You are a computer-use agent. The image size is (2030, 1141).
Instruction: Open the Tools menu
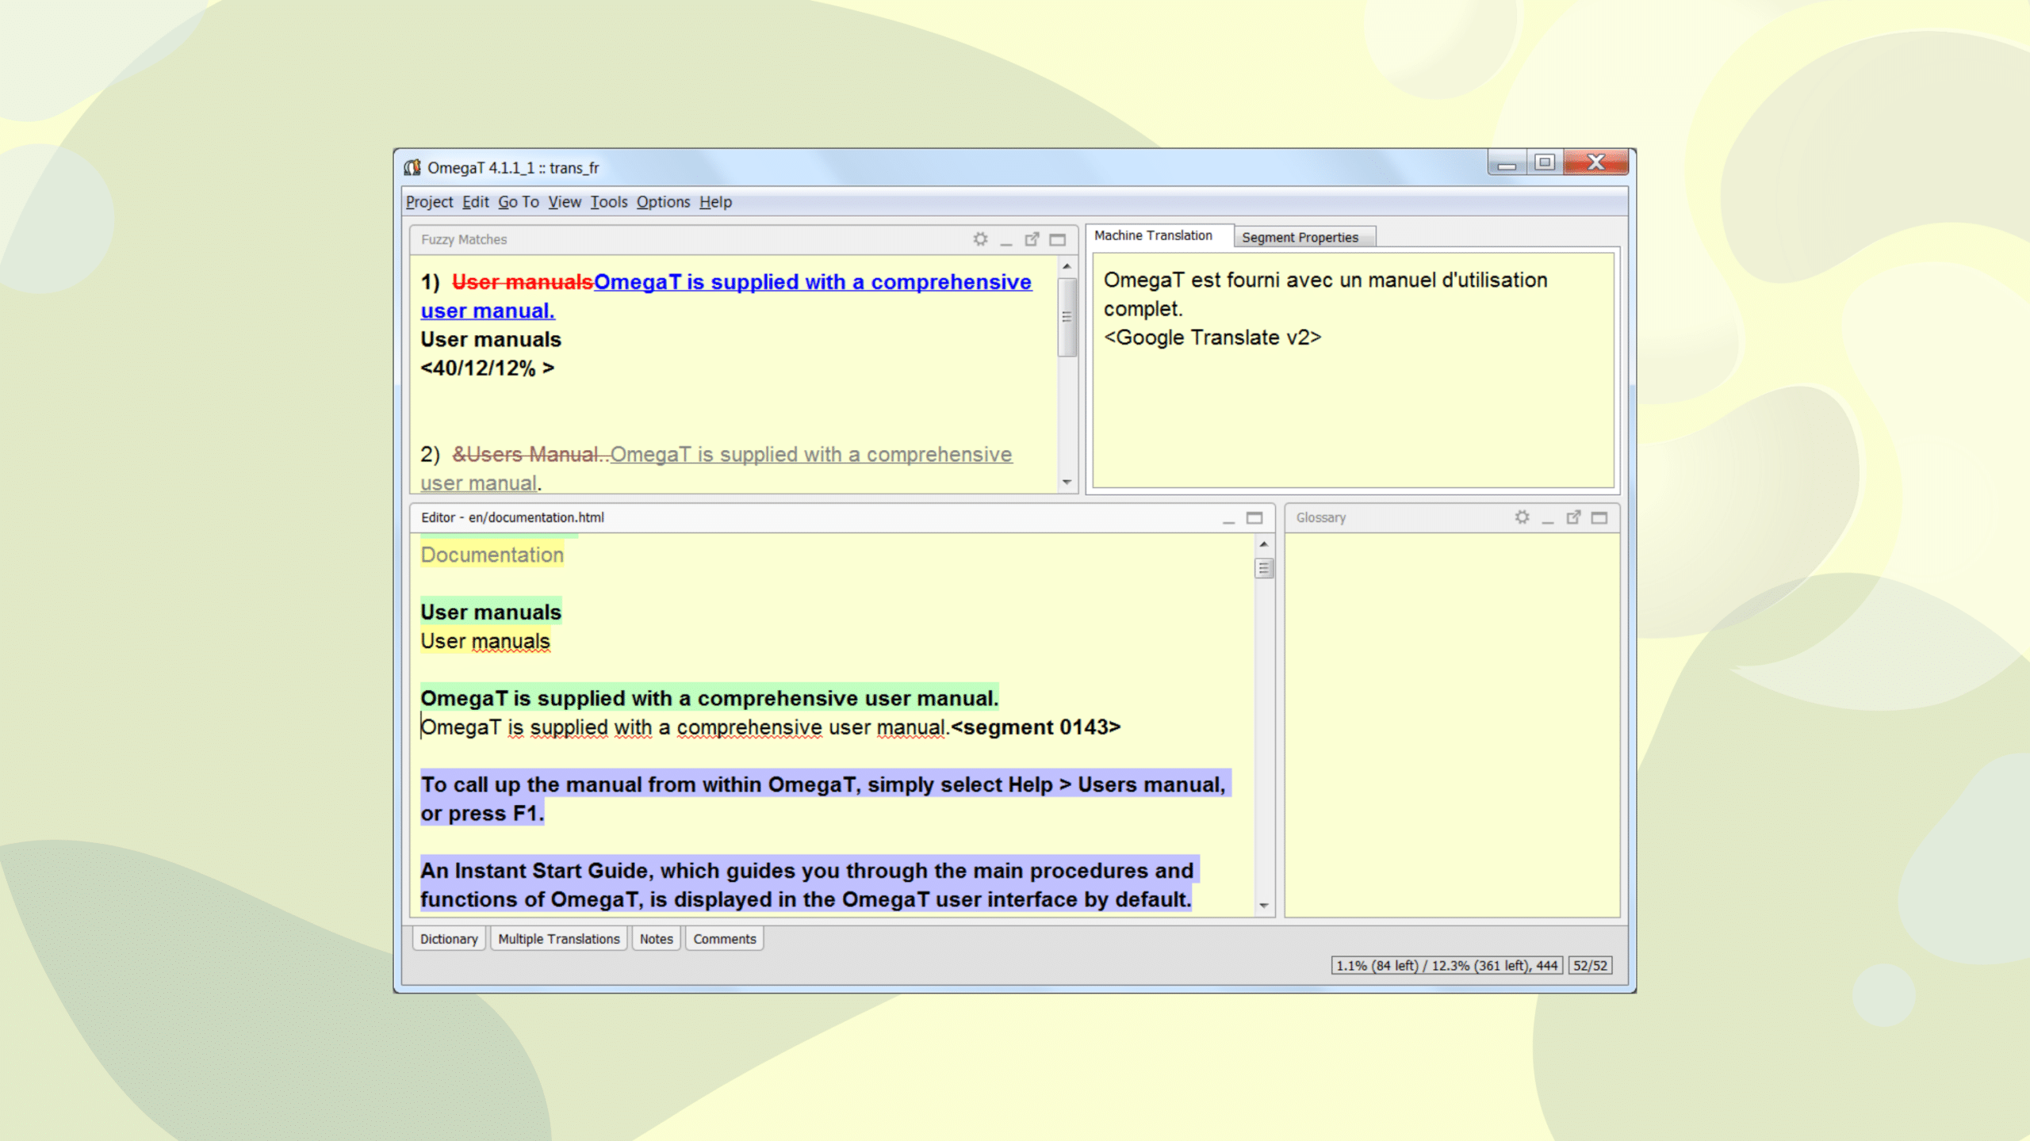[609, 202]
